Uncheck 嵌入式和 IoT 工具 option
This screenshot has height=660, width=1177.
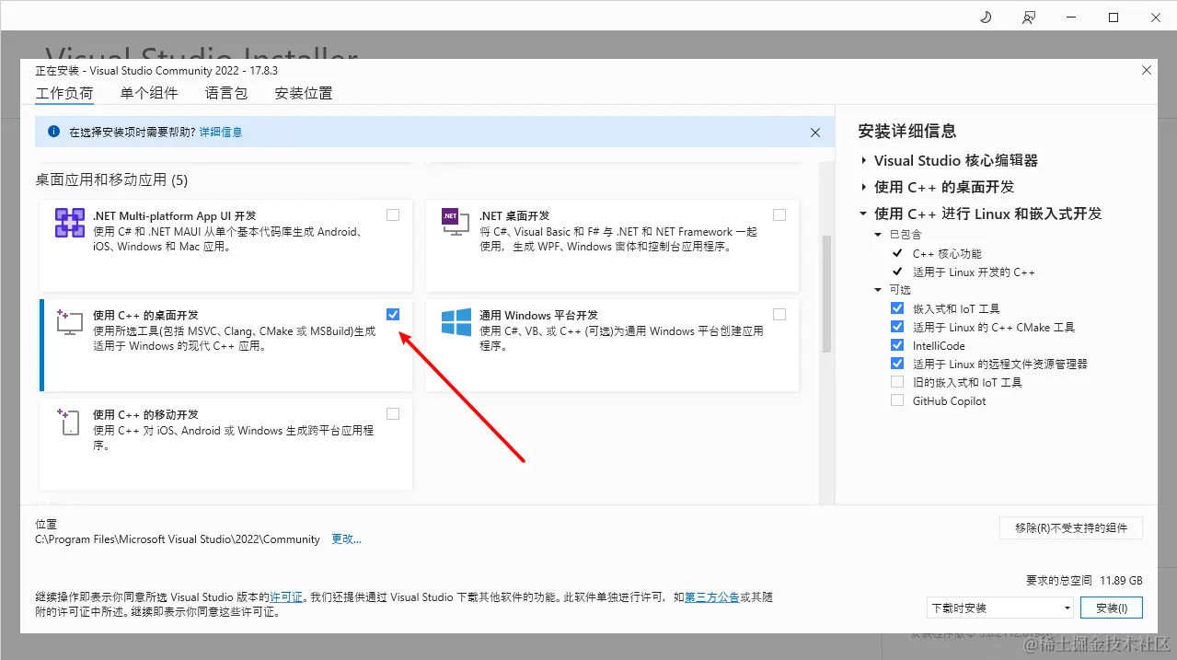coord(897,308)
